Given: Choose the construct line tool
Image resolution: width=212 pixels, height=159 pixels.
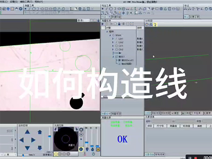Looking at the screenshot, I should 107,9.
